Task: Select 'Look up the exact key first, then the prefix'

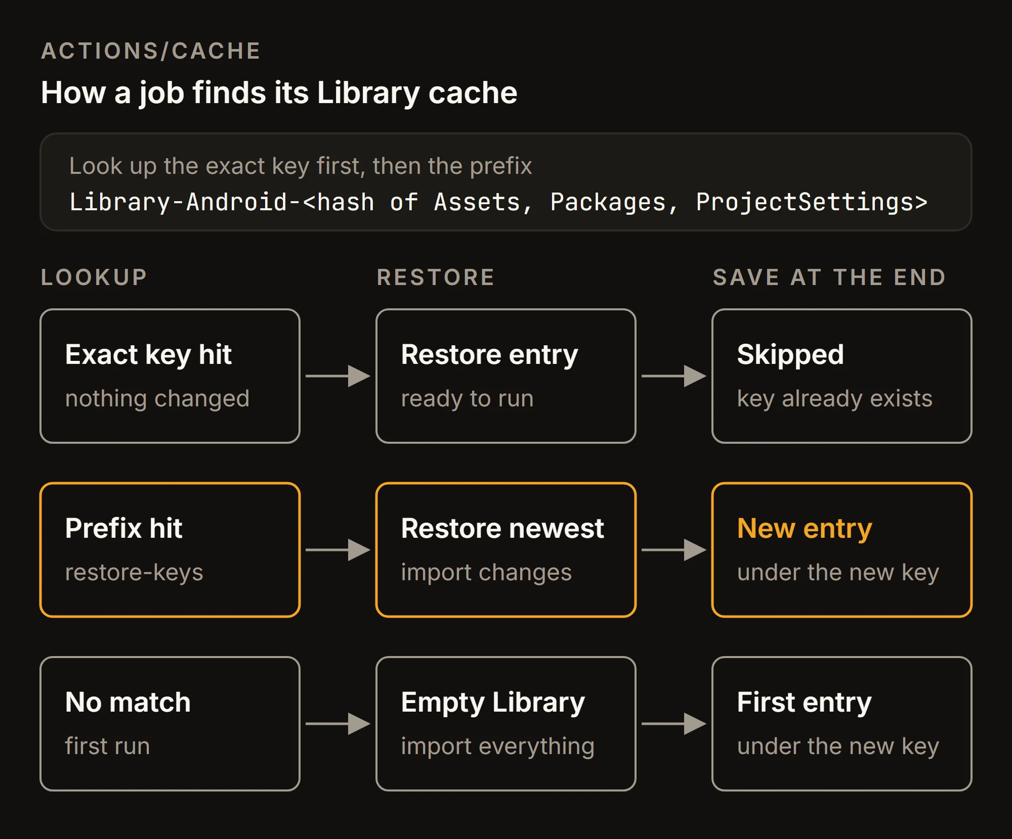Action: pos(301,166)
